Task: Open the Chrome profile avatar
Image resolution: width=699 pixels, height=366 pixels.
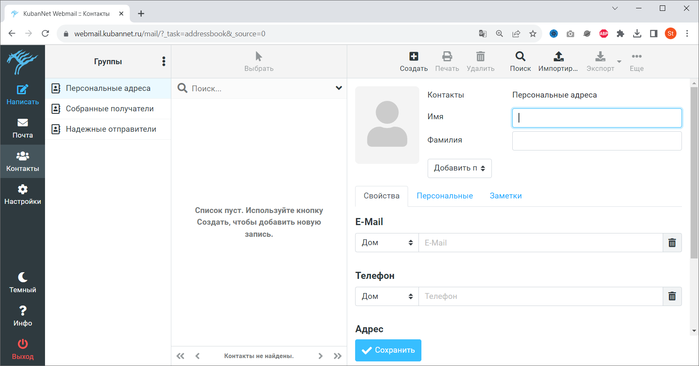Action: tap(671, 34)
